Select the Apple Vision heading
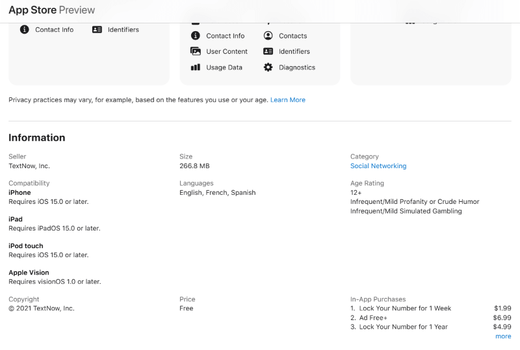 tap(29, 273)
